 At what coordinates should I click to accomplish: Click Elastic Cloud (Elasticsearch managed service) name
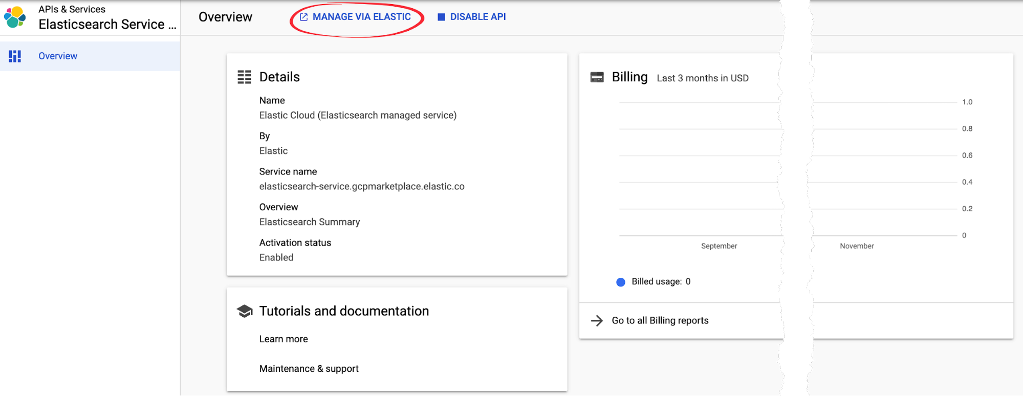pos(358,116)
